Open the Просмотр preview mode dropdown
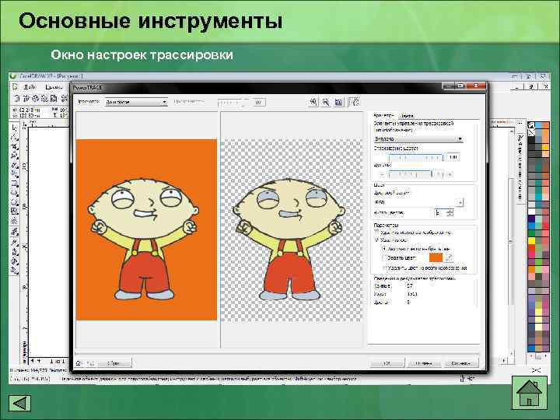Viewport: 560px width, 420px height. click(136, 102)
